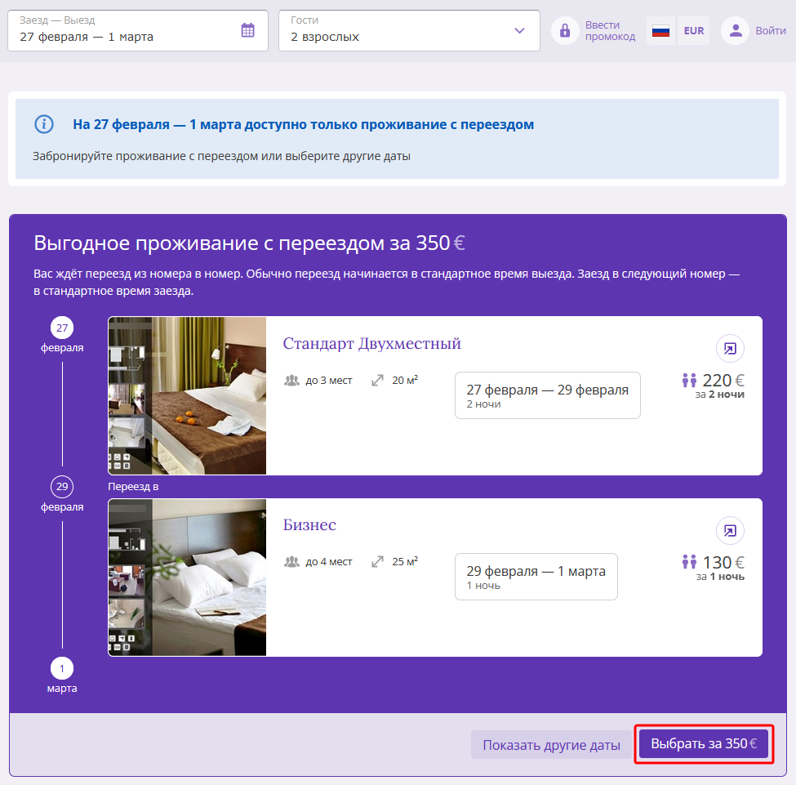Viewport: 796px width, 785px height.
Task: Open the Ввести промокод link
Action: (610, 30)
